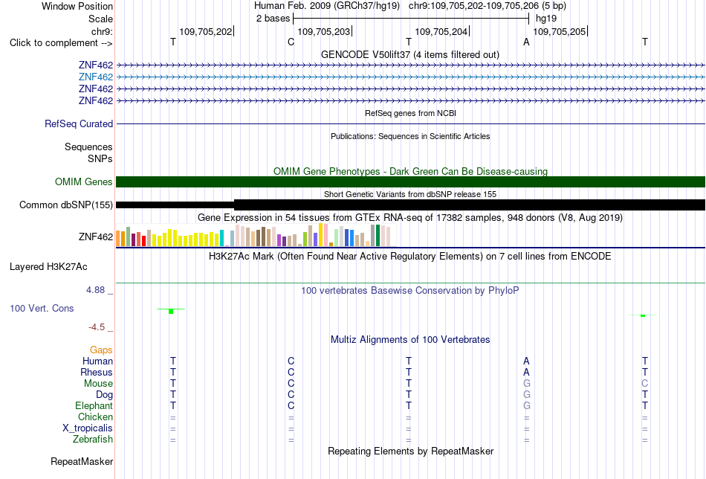Image resolution: width=706 pixels, height=479 pixels.
Task: Click 'Short Genetic Variants from dbSNP release 155'
Action: (x=410, y=195)
